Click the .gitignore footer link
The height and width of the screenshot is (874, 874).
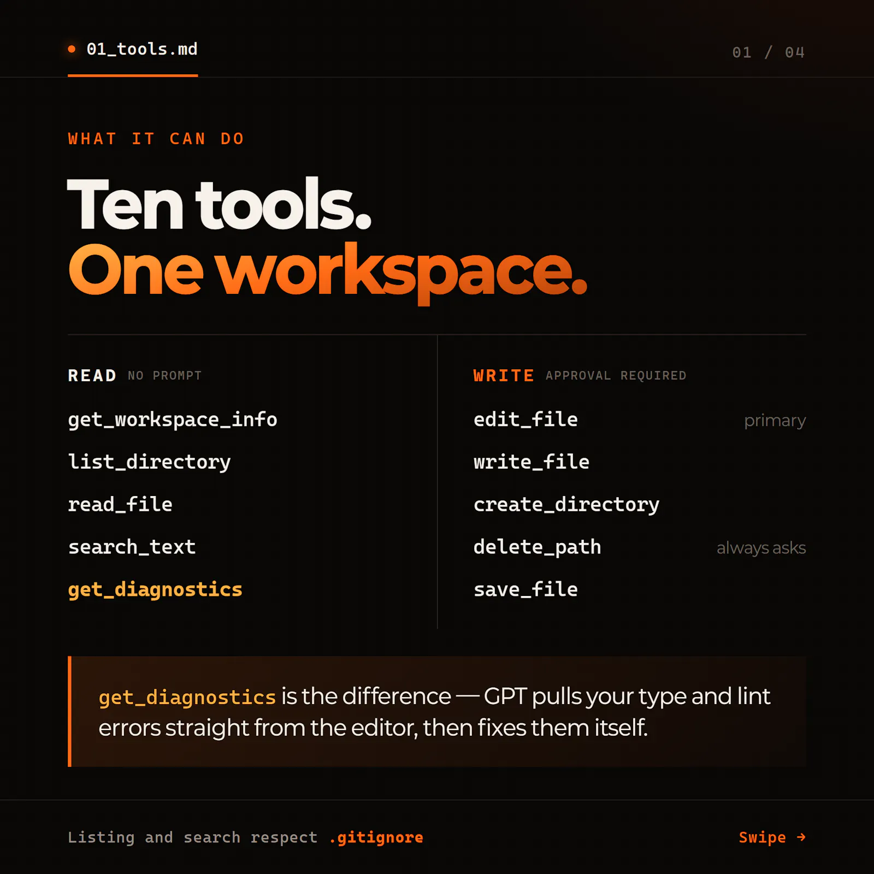coord(376,838)
